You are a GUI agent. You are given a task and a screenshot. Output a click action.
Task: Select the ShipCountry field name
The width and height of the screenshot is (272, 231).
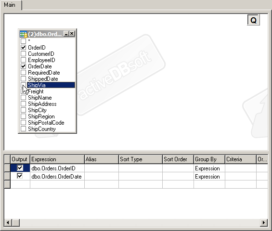pos(42,129)
